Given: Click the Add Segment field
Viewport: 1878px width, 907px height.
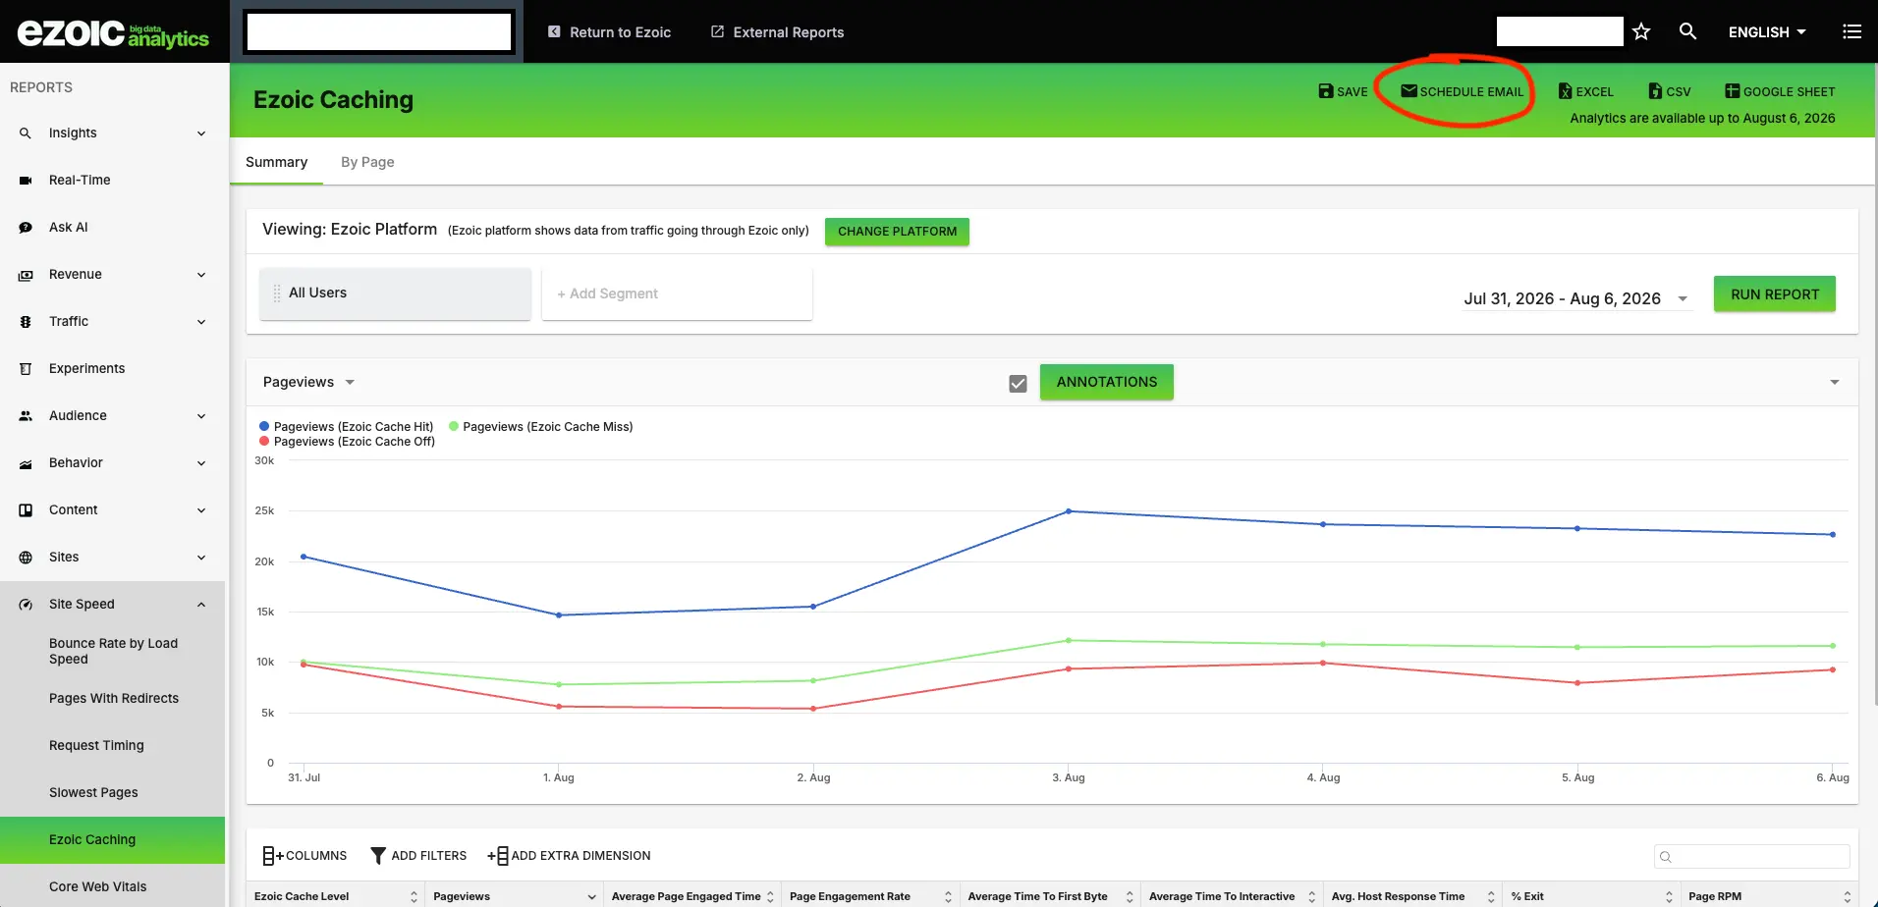Looking at the screenshot, I should (x=677, y=293).
